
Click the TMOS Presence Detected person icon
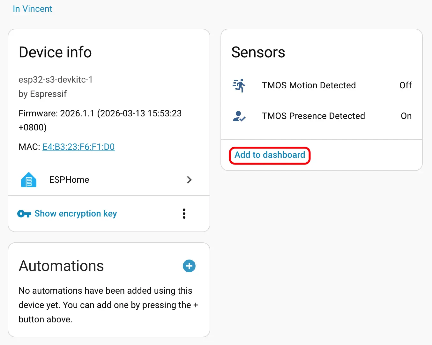tap(239, 116)
